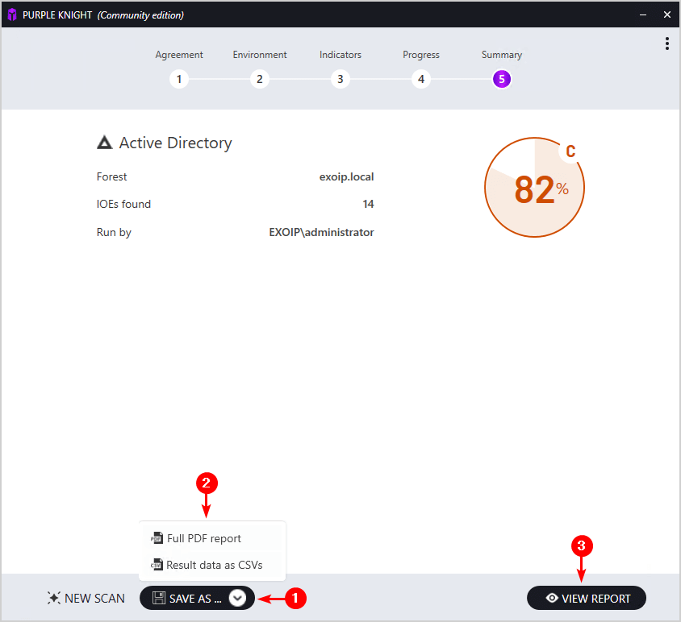Click IOEs found value 14
Image resolution: width=681 pixels, height=622 pixels.
click(368, 204)
